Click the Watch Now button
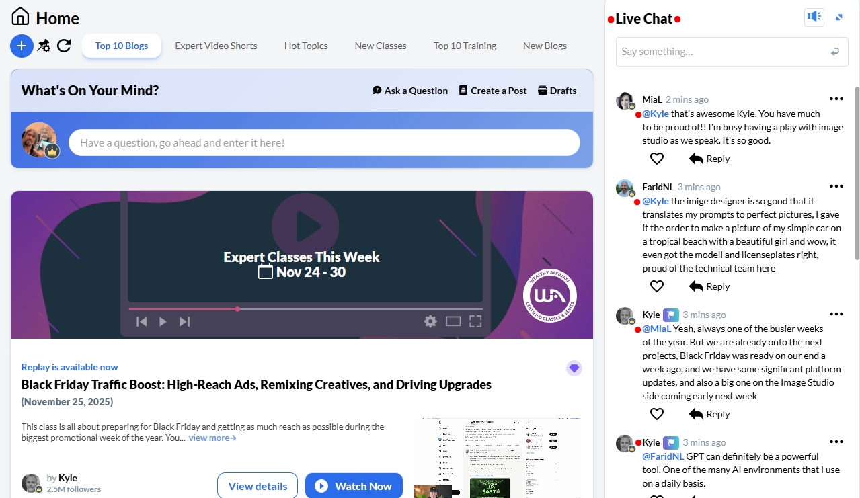860x498 pixels. 354,485
